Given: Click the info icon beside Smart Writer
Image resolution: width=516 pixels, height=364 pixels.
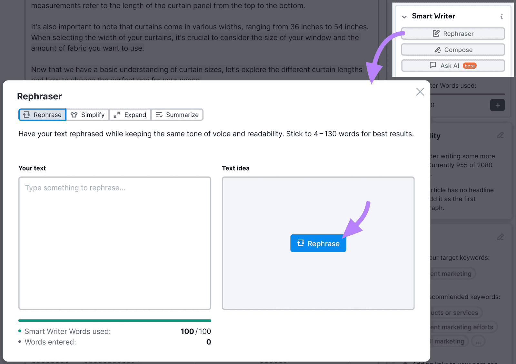Looking at the screenshot, I should [501, 17].
